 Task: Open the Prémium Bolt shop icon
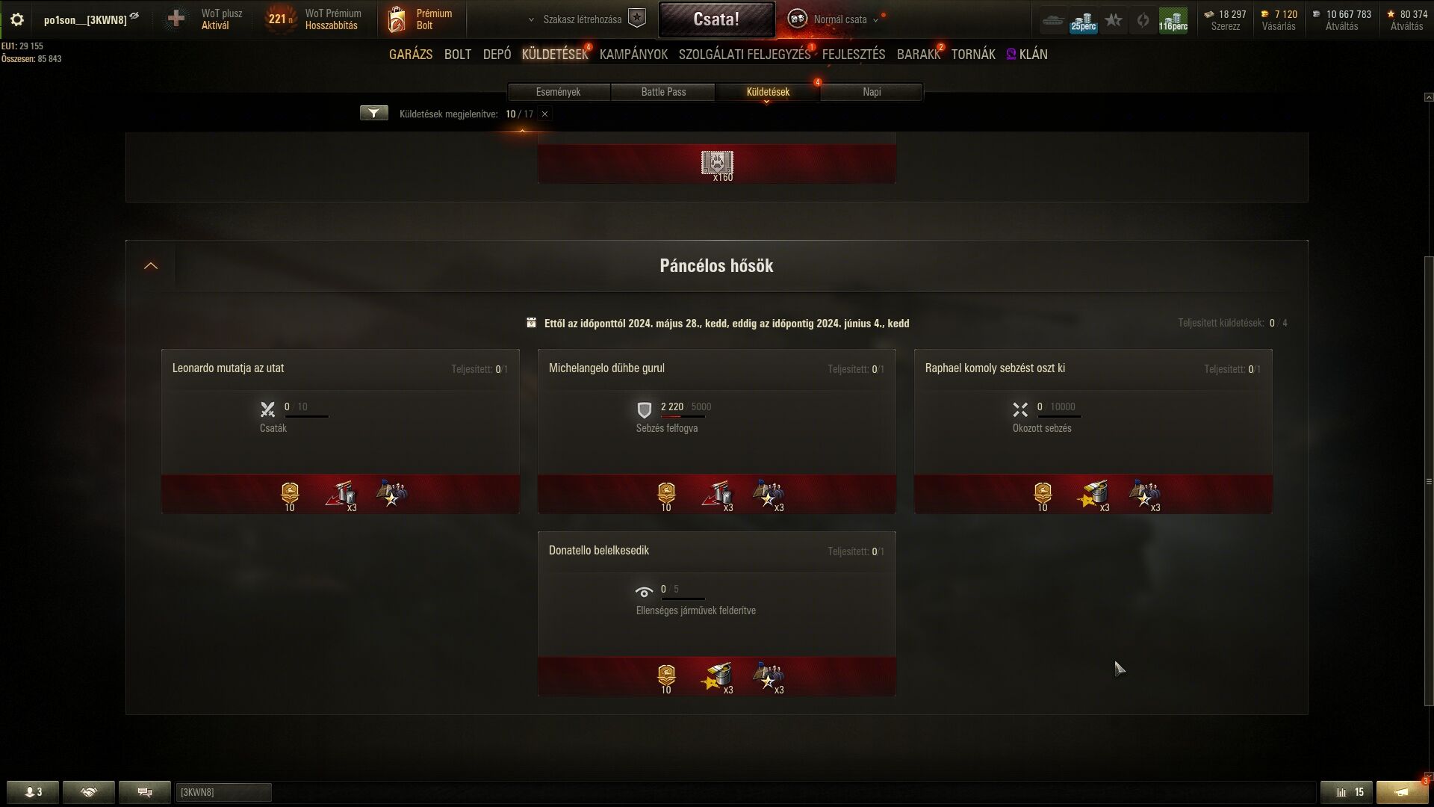click(x=397, y=19)
